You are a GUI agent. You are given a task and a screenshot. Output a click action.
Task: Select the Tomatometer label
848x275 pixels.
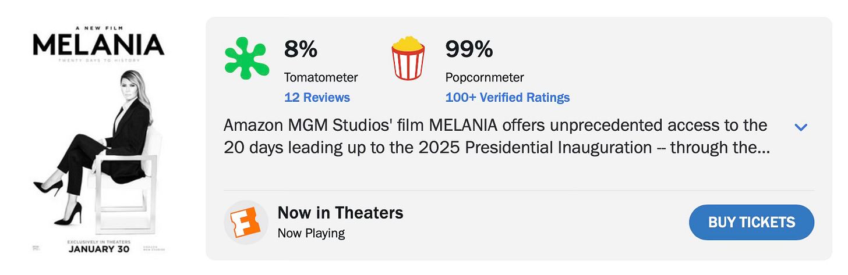tap(321, 77)
